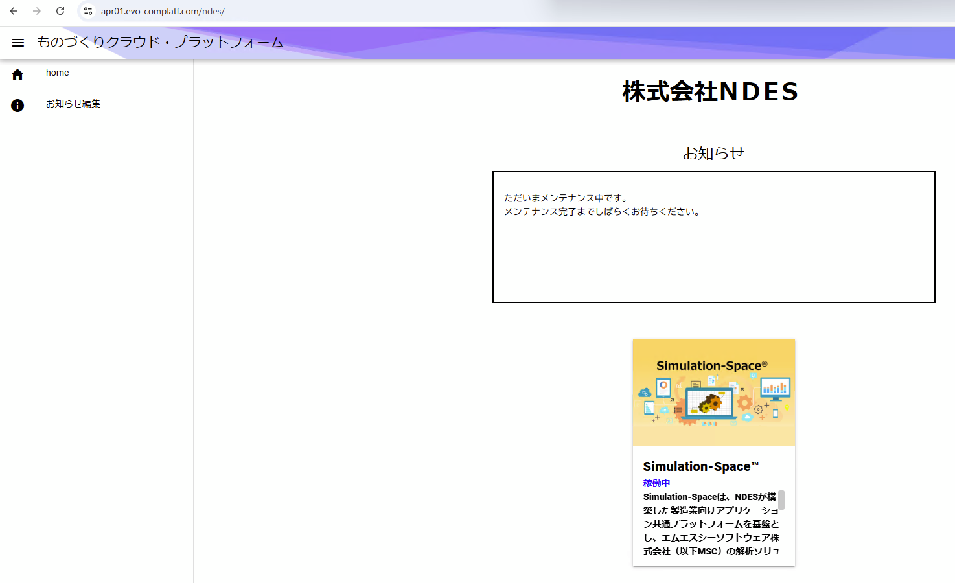Screen dimensions: 955x583
Task: Click the home house icon in sidebar
Action: click(17, 74)
